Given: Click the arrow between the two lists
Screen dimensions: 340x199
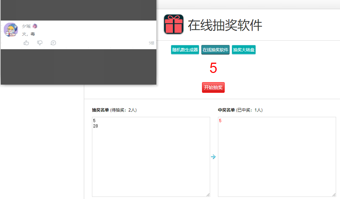Looking at the screenshot, I should tap(213, 157).
